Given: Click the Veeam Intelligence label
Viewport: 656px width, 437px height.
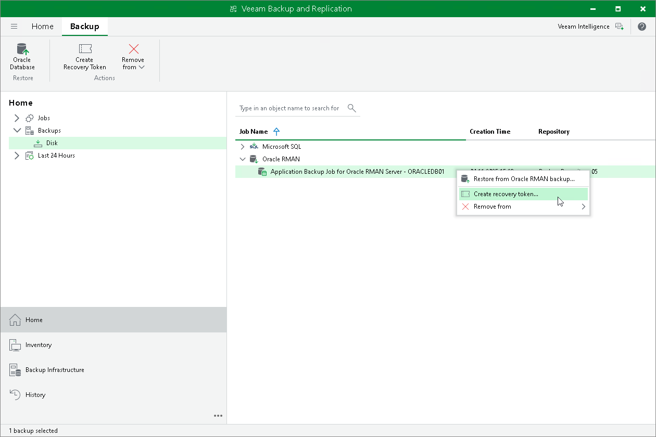Looking at the screenshot, I should pyautogui.click(x=583, y=27).
